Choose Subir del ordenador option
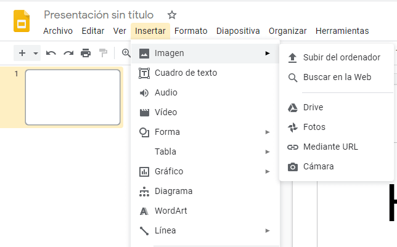Screen dimensions: 397x247 click(x=337, y=57)
